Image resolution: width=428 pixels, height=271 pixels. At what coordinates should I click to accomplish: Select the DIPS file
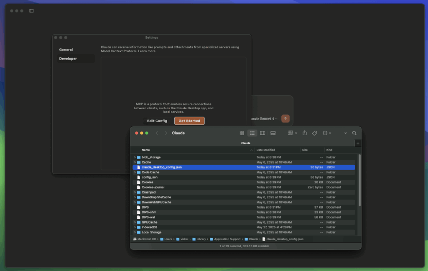(244, 207)
